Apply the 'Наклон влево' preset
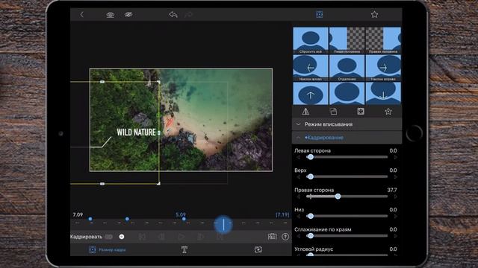This screenshot has width=478, height=268. click(311, 68)
